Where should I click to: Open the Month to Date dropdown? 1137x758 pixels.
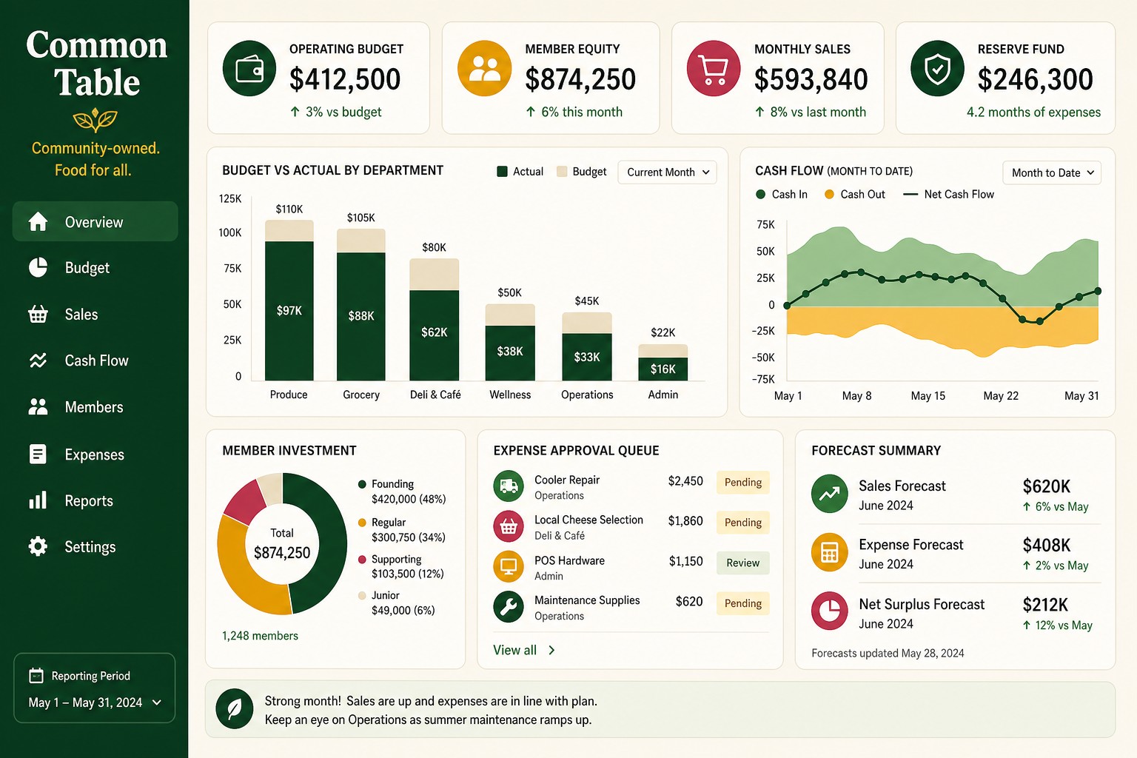[1052, 172]
